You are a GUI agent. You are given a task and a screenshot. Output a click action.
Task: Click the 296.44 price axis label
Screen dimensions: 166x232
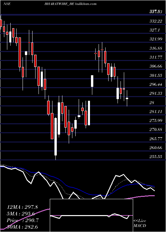(156, 85)
